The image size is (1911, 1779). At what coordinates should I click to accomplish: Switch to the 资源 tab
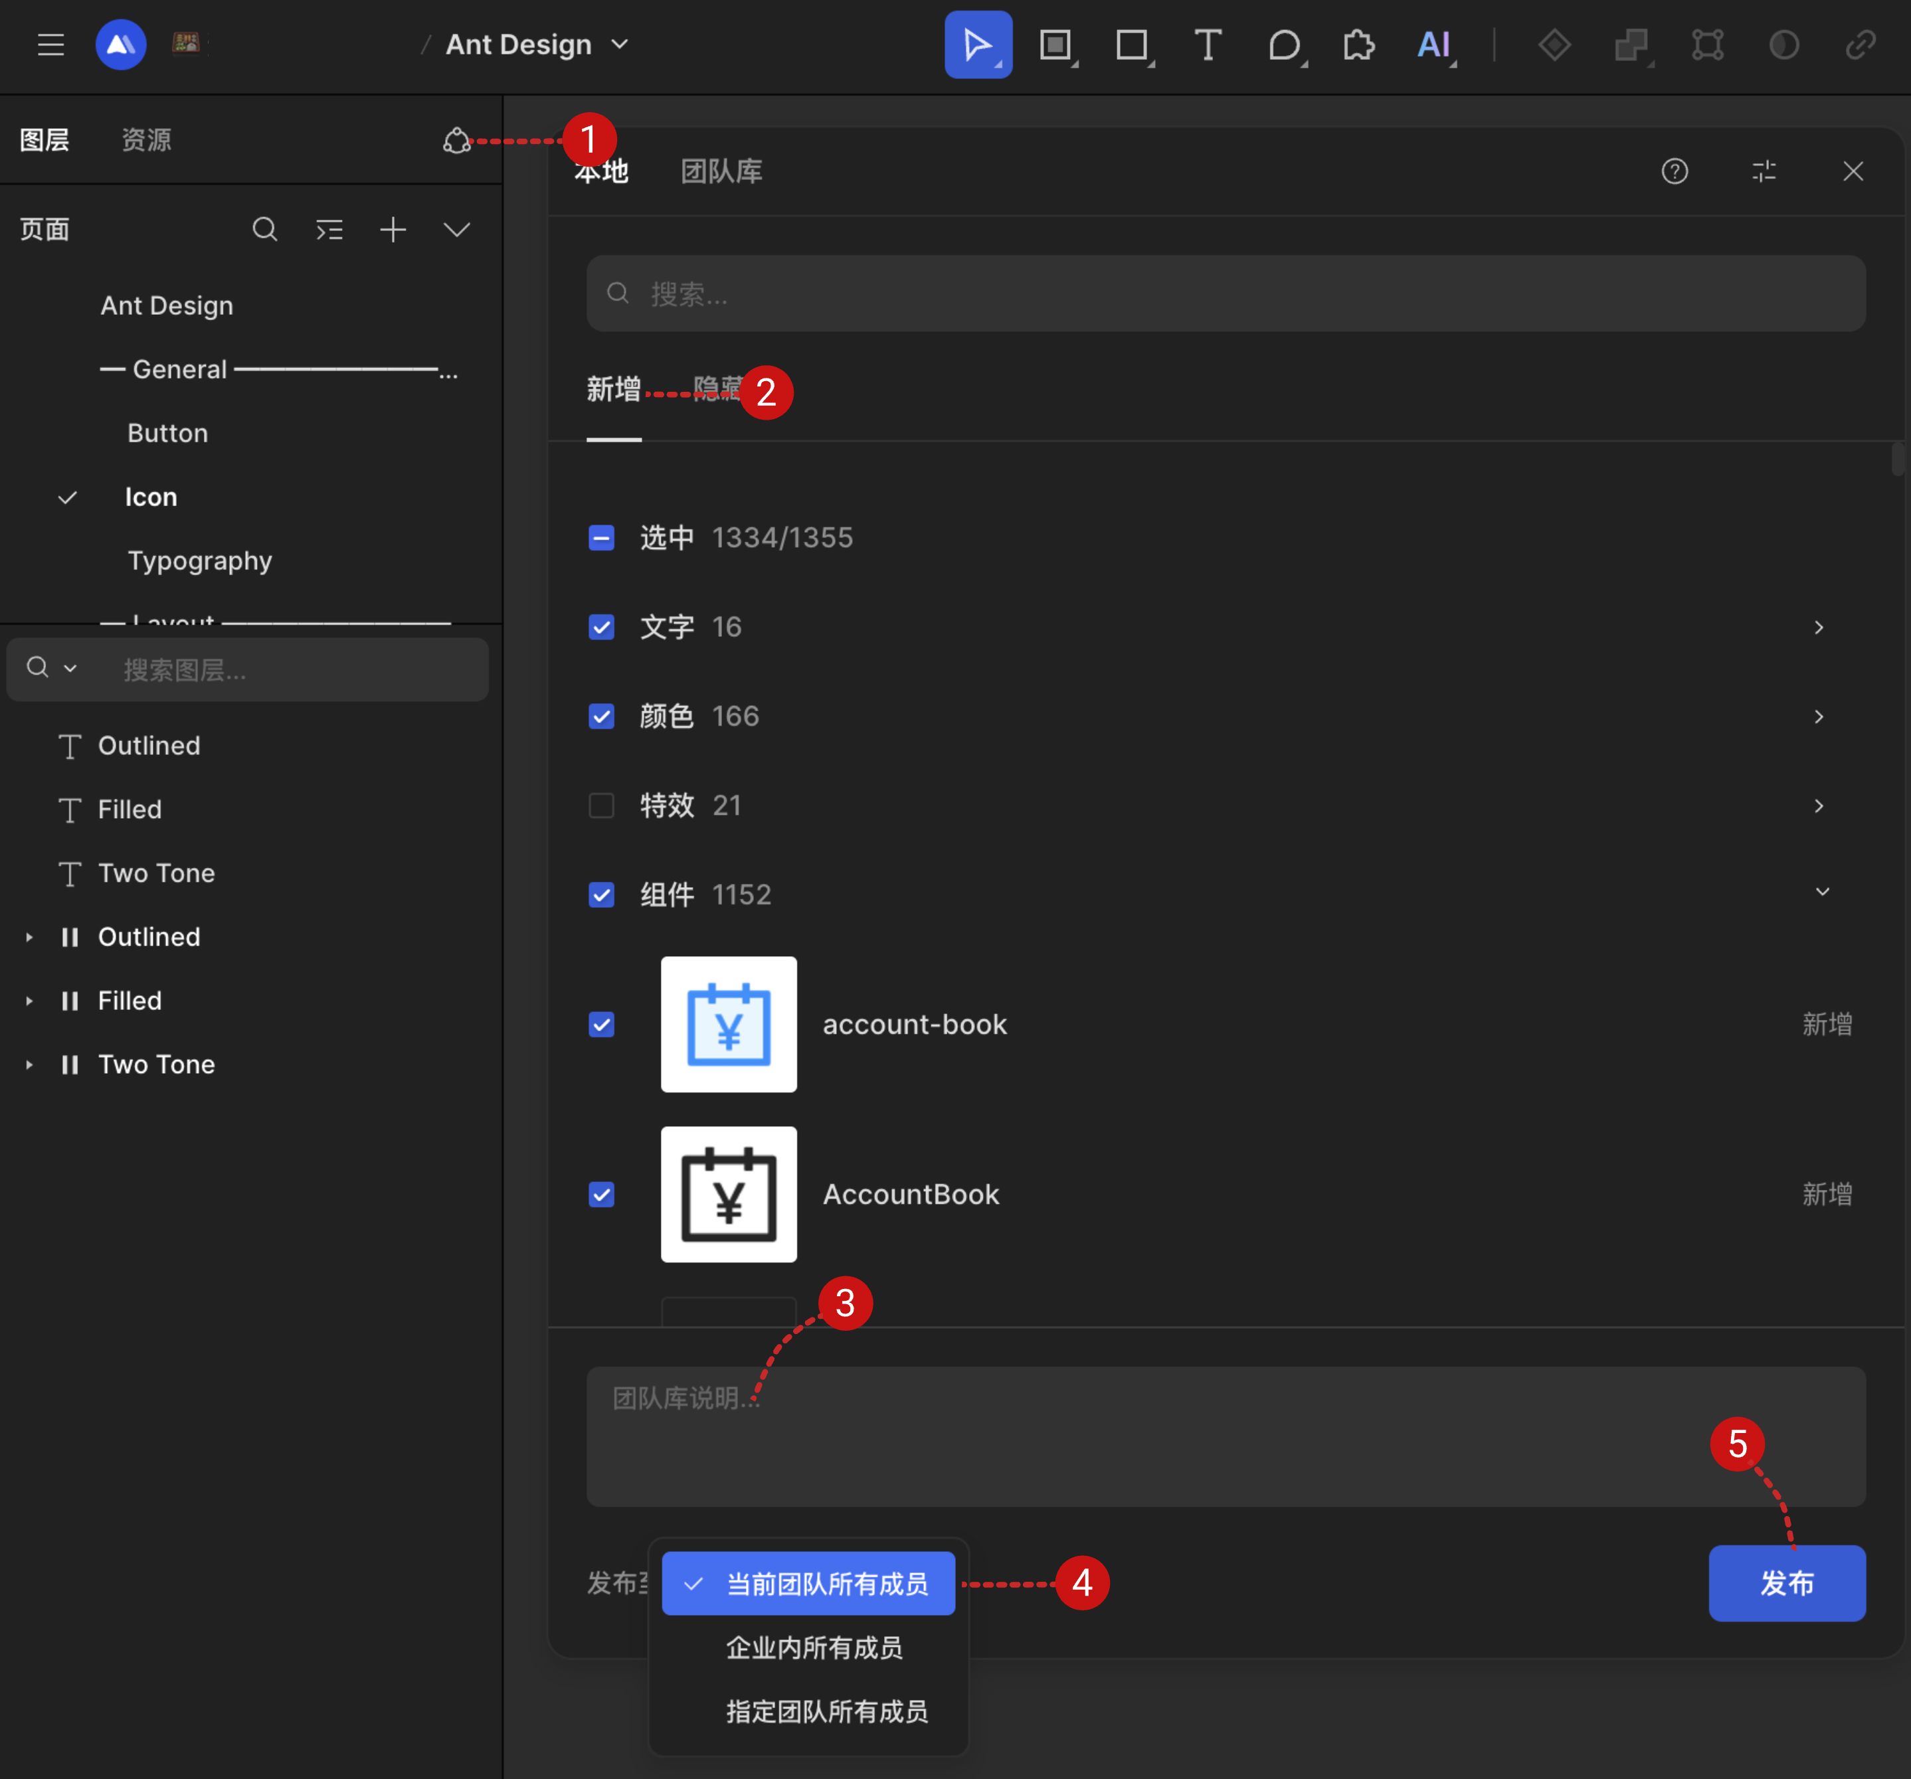[146, 140]
